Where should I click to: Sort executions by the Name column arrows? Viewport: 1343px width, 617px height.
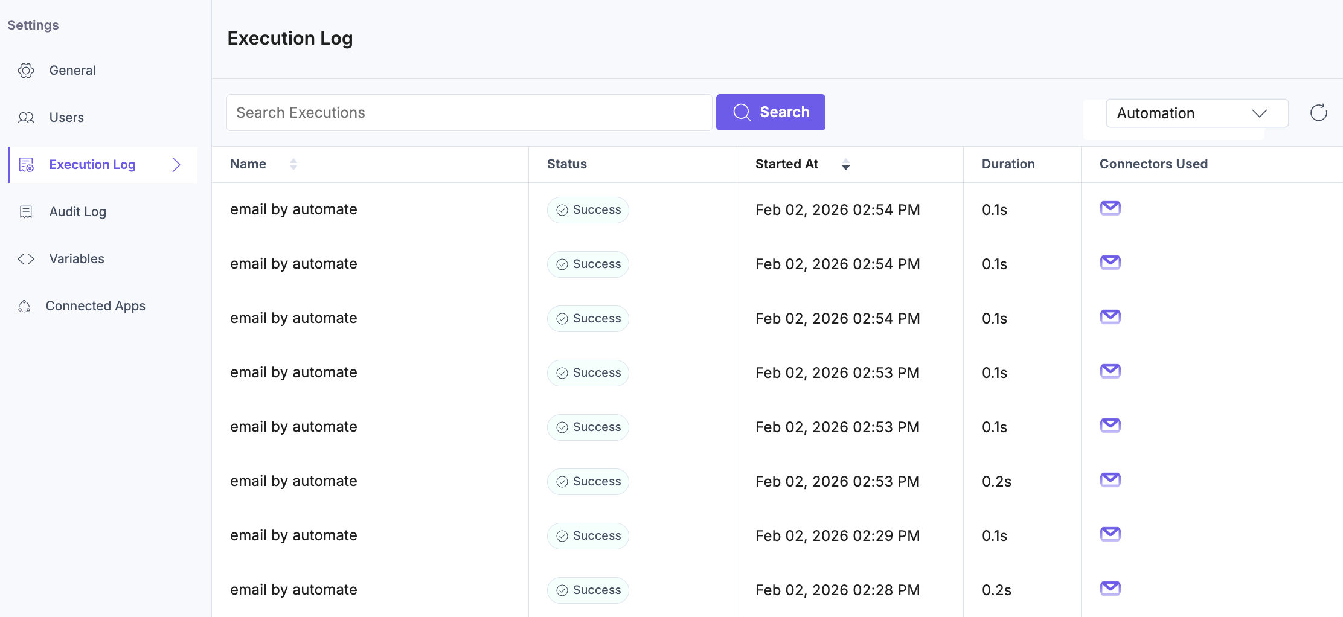pos(293,164)
